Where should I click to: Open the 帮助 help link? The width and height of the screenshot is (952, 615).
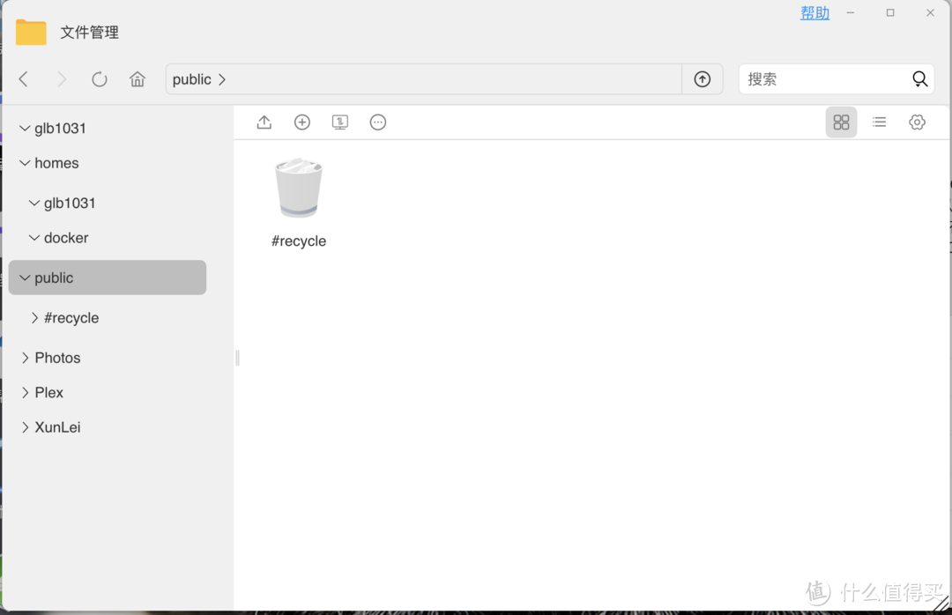coord(814,13)
